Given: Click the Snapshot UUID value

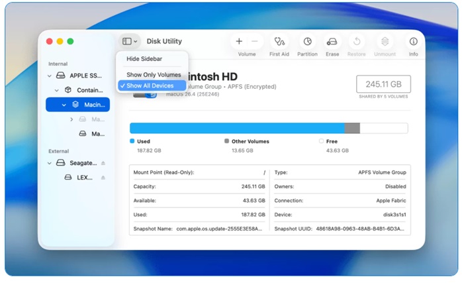Looking at the screenshot, I should pos(360,229).
